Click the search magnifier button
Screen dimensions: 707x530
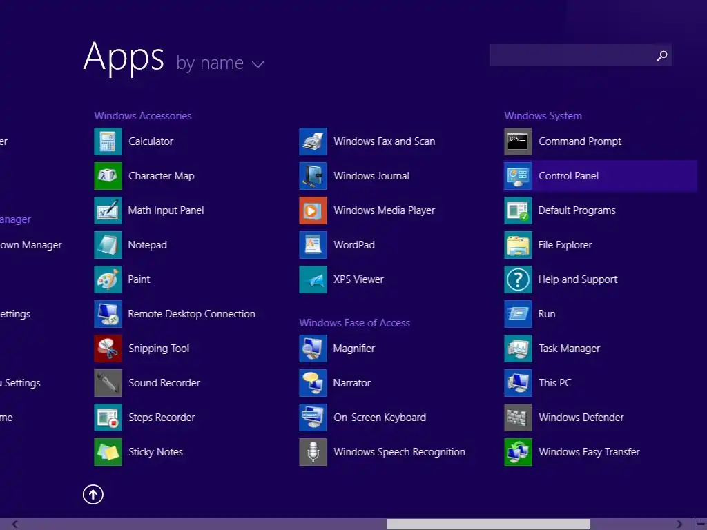click(x=662, y=55)
